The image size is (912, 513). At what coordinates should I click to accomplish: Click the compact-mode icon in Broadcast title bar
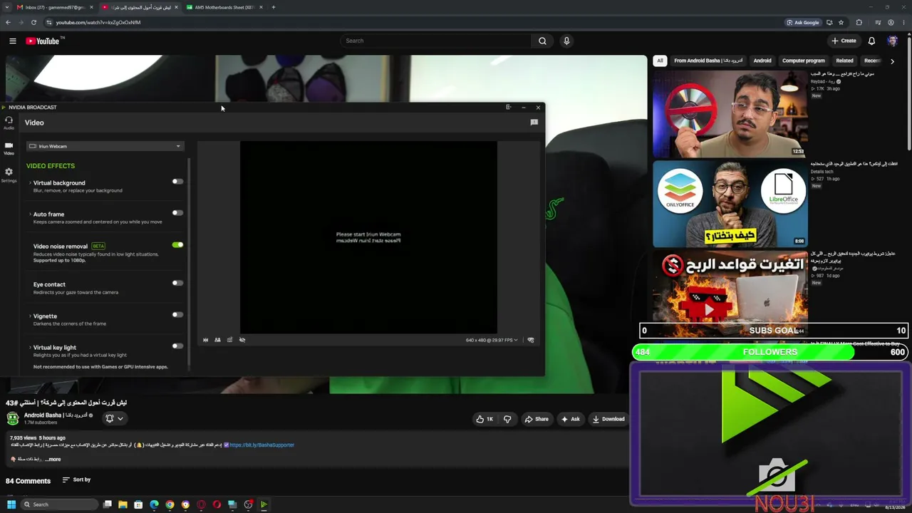(x=508, y=107)
